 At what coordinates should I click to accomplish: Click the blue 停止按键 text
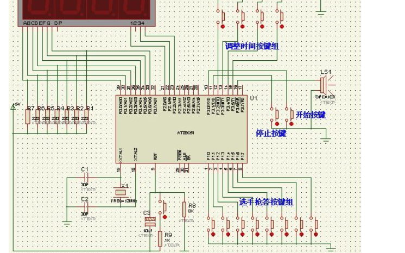pos(271,134)
